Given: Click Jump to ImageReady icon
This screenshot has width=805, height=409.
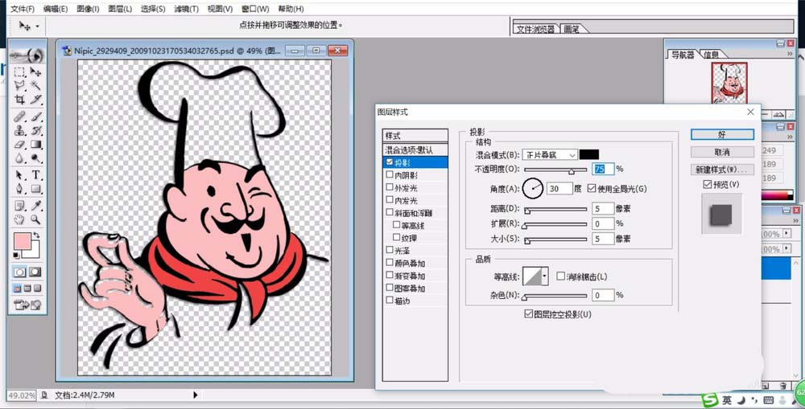Looking at the screenshot, I should click(x=27, y=305).
